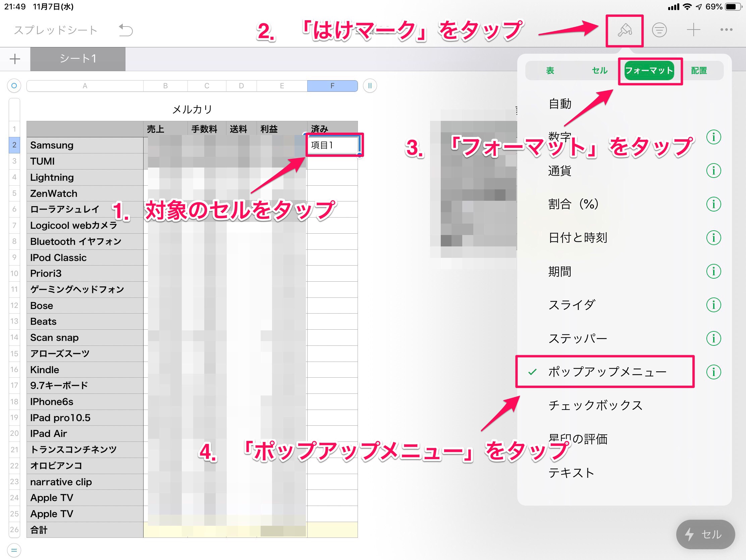The image size is (746, 560).
Task: Select the Beats cell
Action: coord(85,321)
